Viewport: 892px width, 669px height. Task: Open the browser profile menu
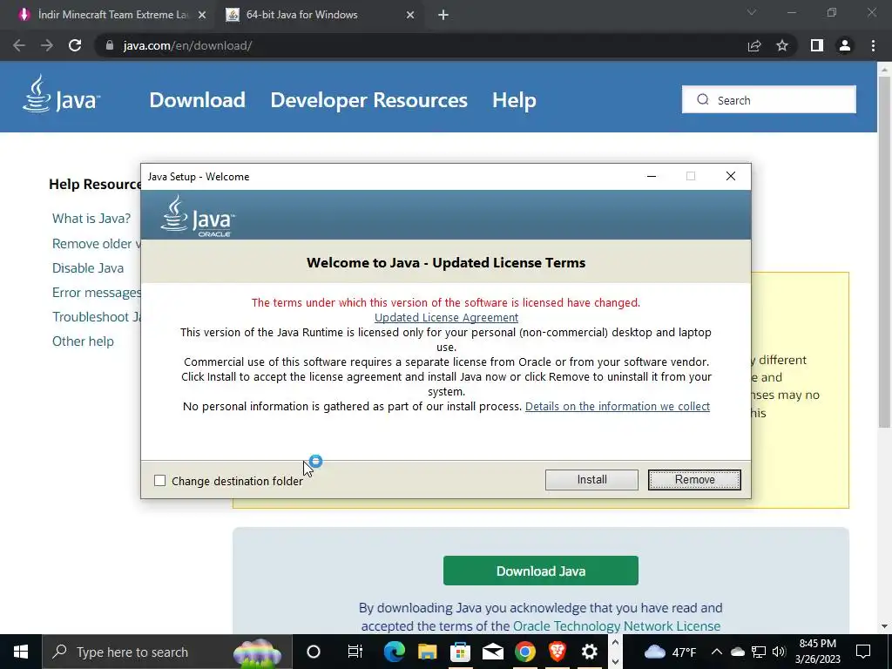point(845,45)
